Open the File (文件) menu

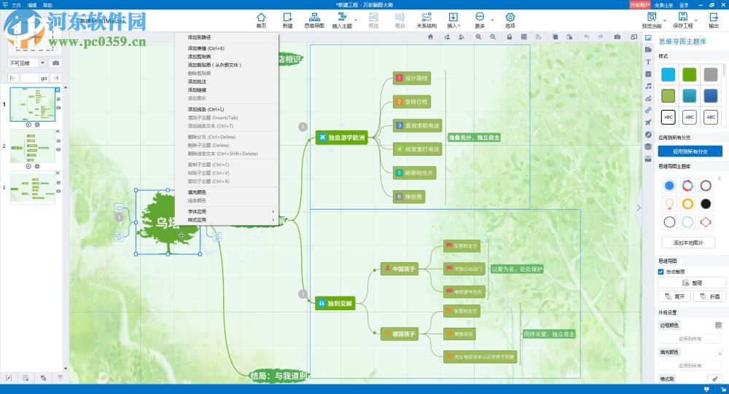point(16,5)
